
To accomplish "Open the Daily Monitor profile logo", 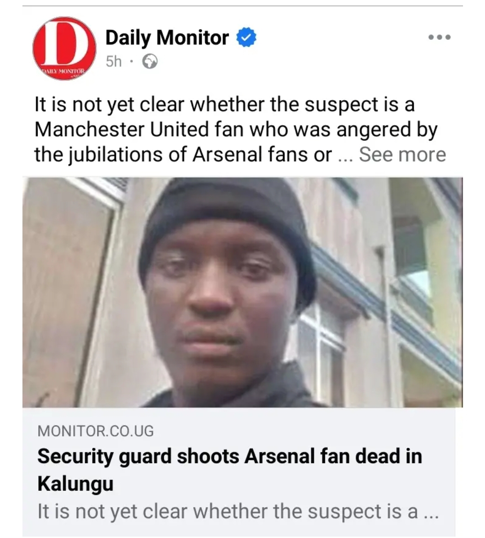I will [64, 48].
